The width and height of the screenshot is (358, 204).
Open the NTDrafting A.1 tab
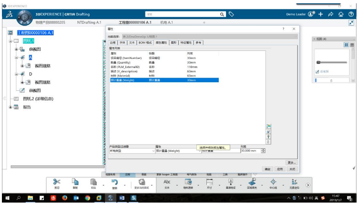[89, 22]
